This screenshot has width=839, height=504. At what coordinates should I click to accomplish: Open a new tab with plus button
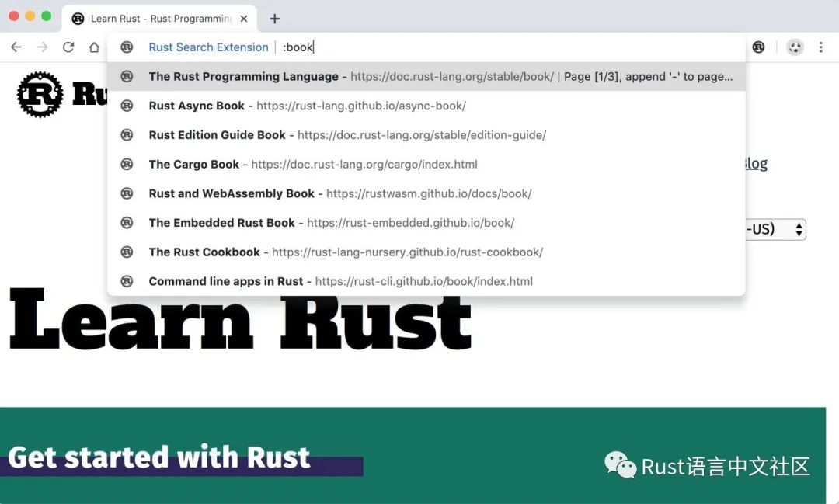pyautogui.click(x=274, y=19)
